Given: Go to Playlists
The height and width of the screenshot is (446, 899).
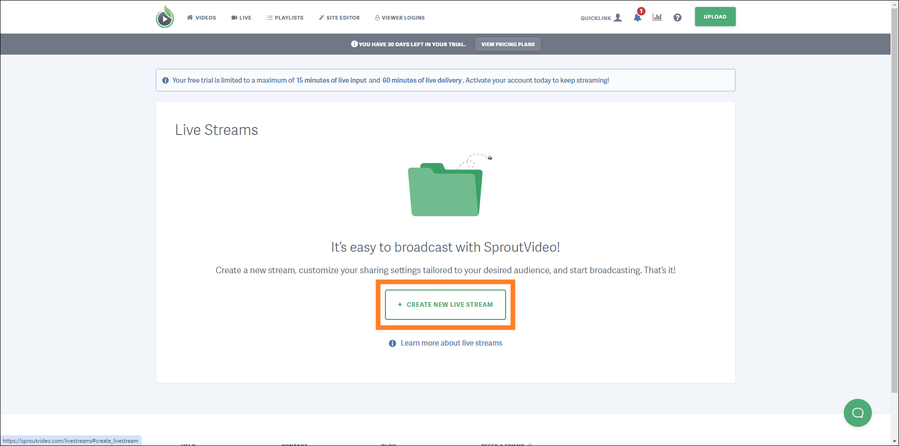Looking at the screenshot, I should point(285,18).
